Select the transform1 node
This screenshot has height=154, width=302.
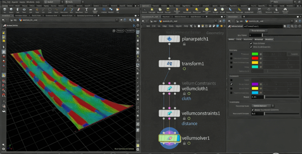pos(169,63)
